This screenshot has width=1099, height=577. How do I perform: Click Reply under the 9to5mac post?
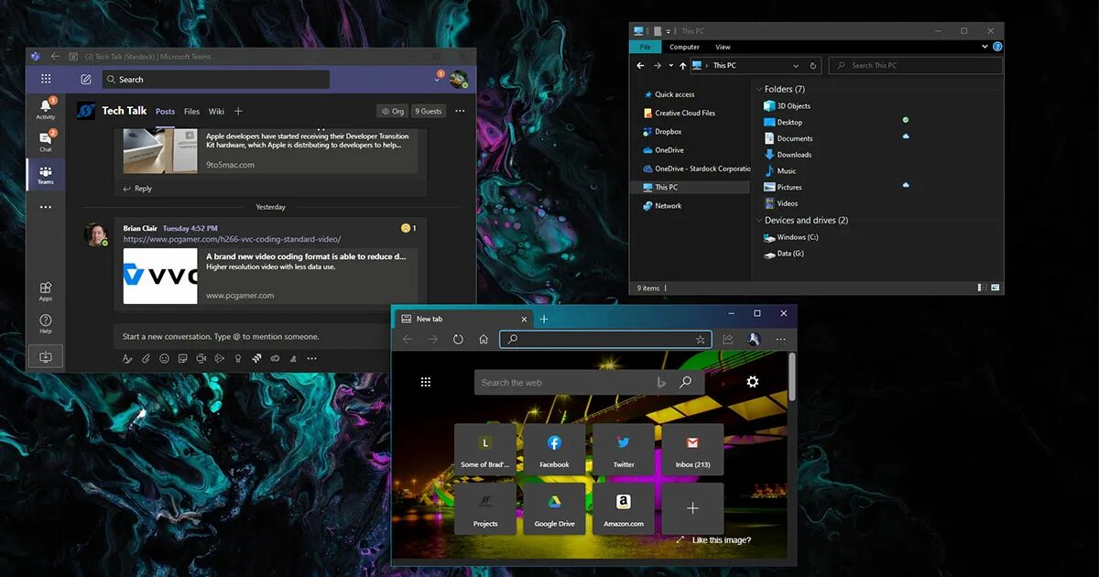pos(137,189)
